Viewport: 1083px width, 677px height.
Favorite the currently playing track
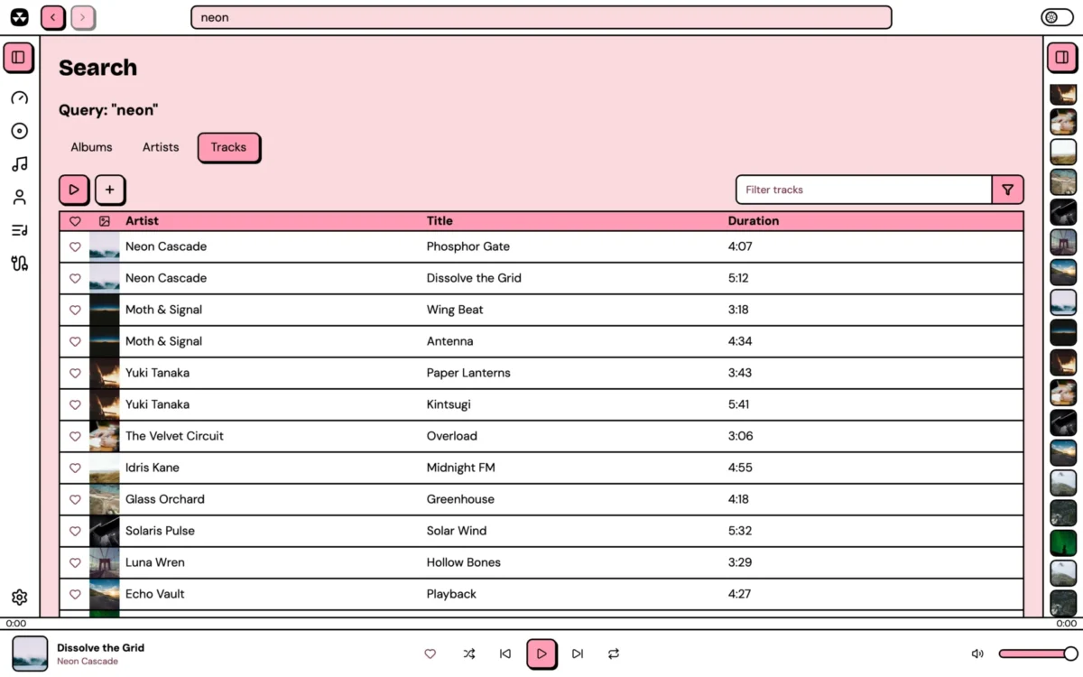click(430, 654)
